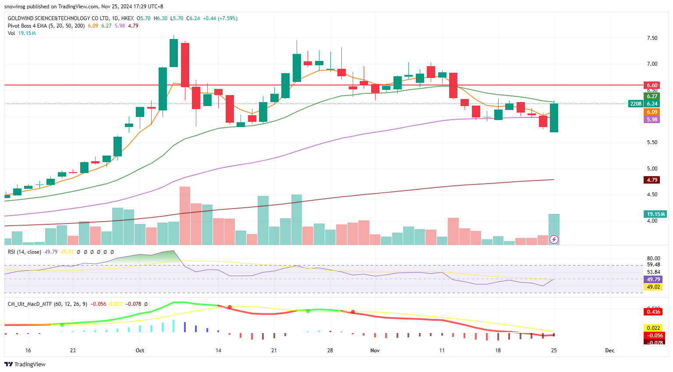673x372 pixels.
Task: Click the H6.30 high value in the legend
Action: click(x=160, y=18)
